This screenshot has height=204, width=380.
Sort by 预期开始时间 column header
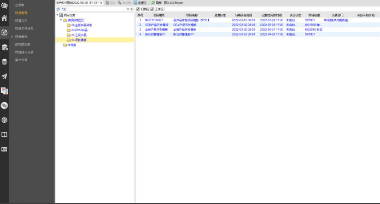243,15
